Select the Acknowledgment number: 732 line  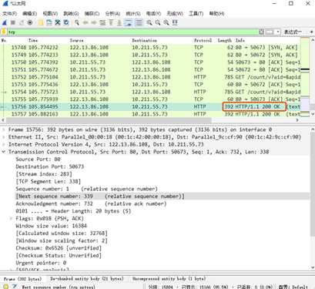pyautogui.click(x=91, y=203)
